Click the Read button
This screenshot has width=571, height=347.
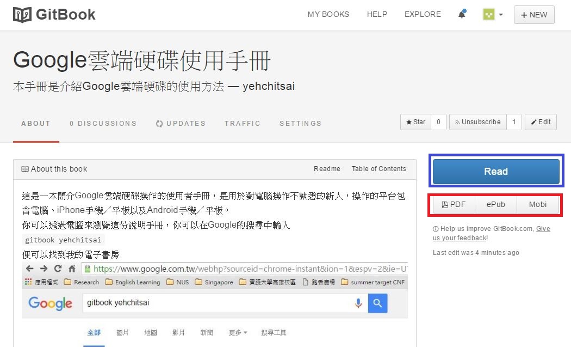(495, 171)
